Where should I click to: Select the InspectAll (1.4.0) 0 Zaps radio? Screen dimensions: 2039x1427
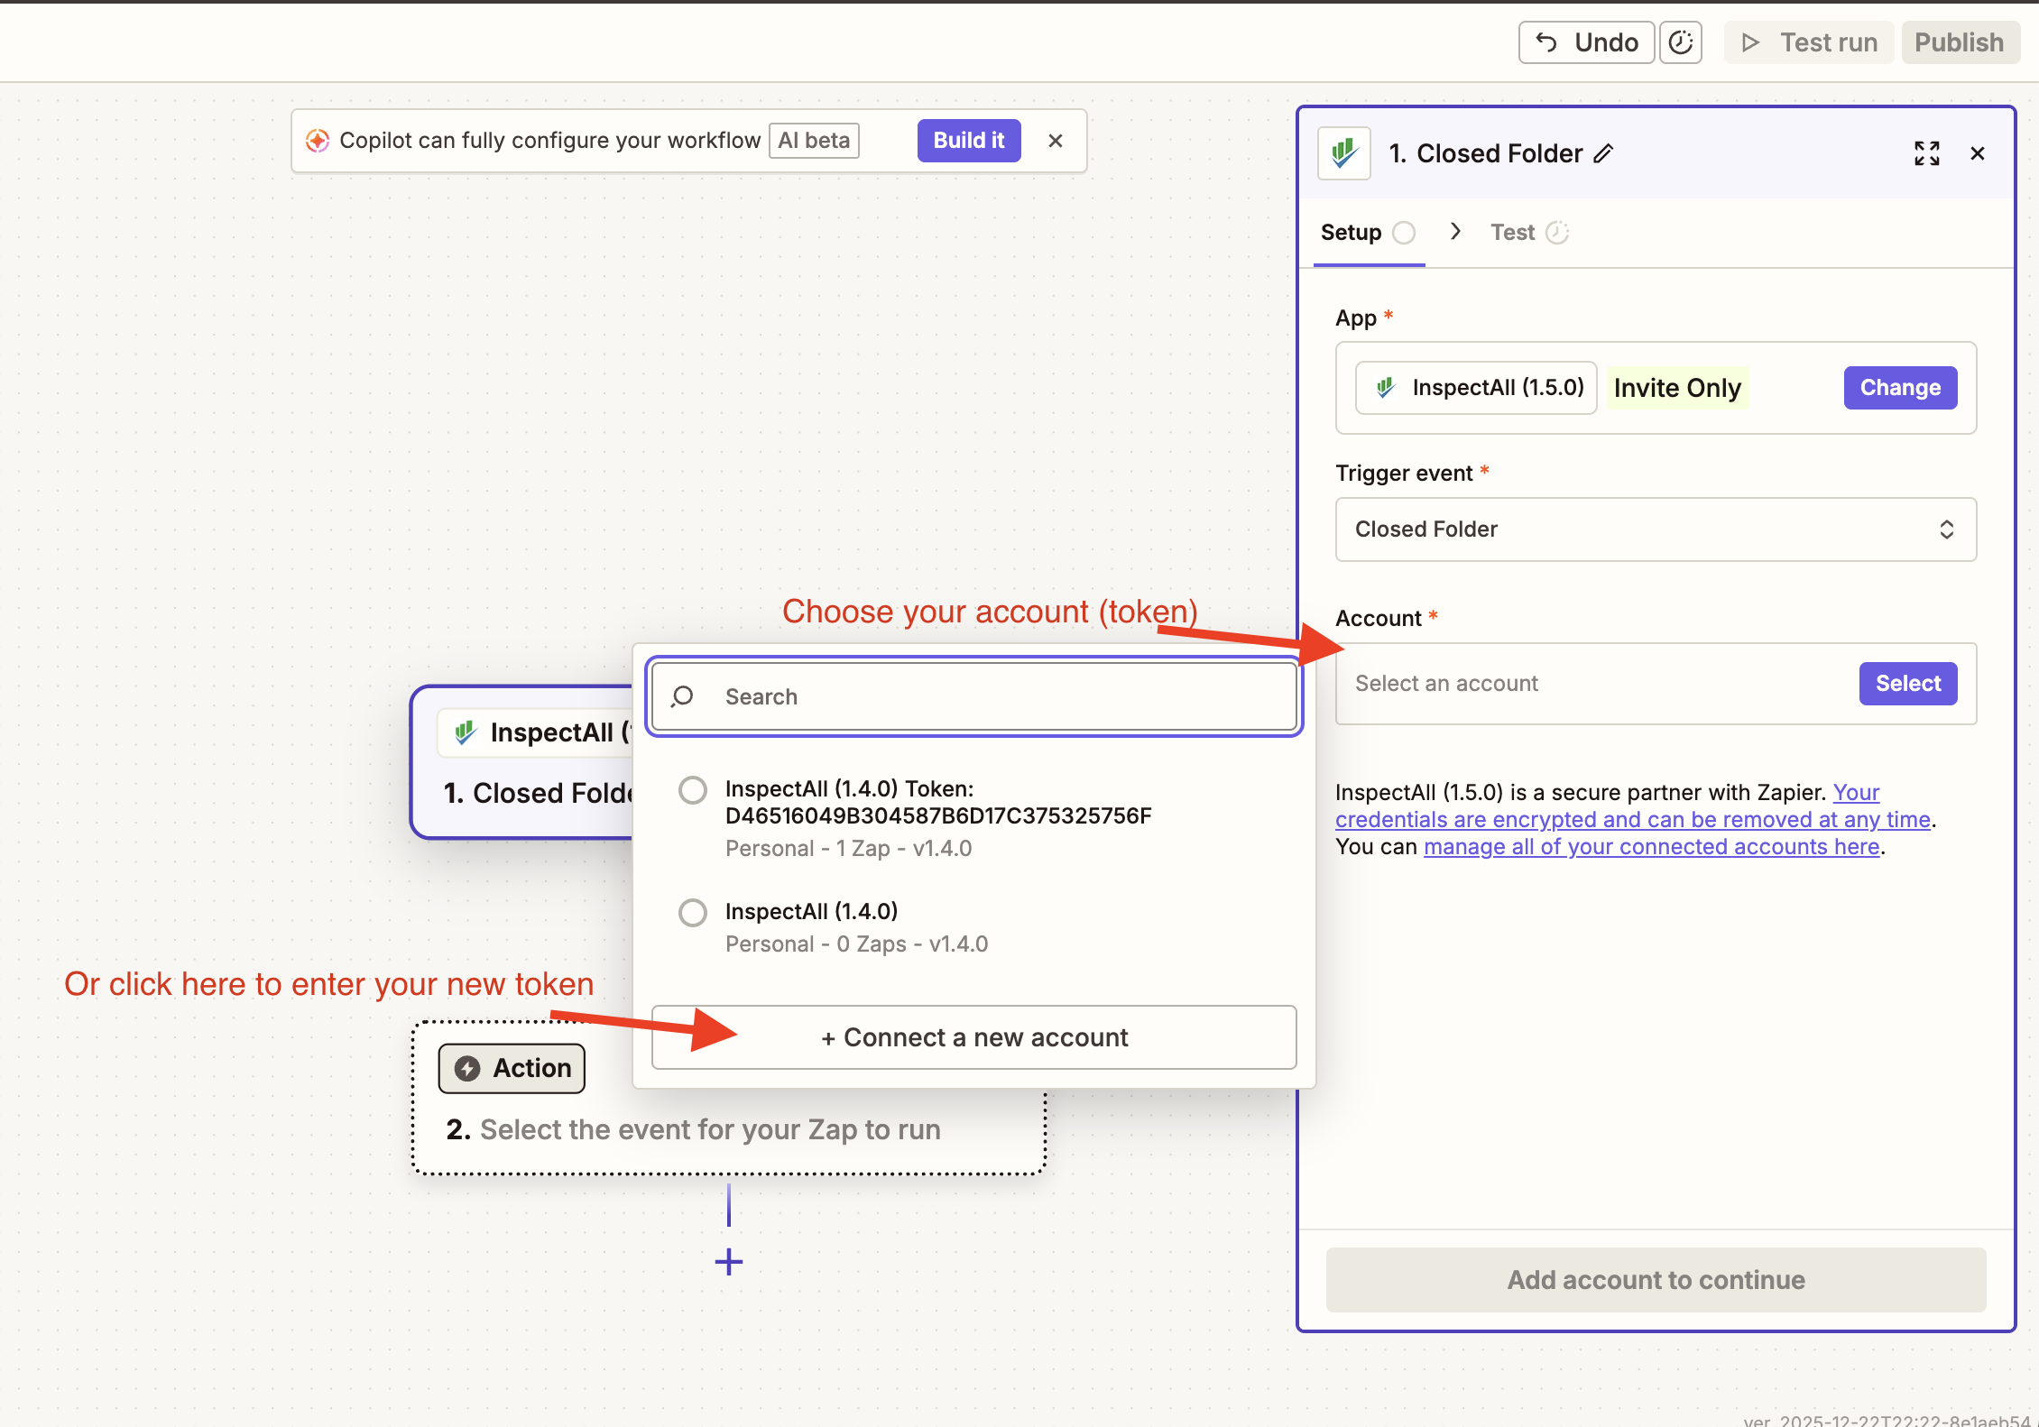[x=693, y=913]
